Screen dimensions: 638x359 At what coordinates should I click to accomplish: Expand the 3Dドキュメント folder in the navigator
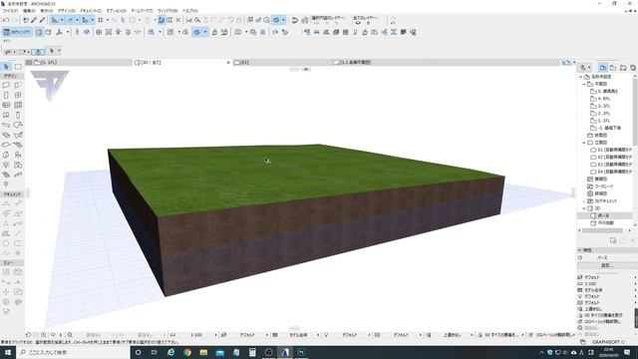[584, 201]
